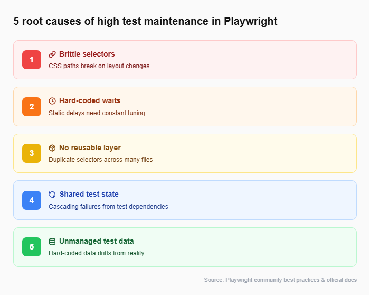Image resolution: width=369 pixels, height=295 pixels.
Task: Click the refresh icon beside Shared test state
Action: [x=52, y=195]
